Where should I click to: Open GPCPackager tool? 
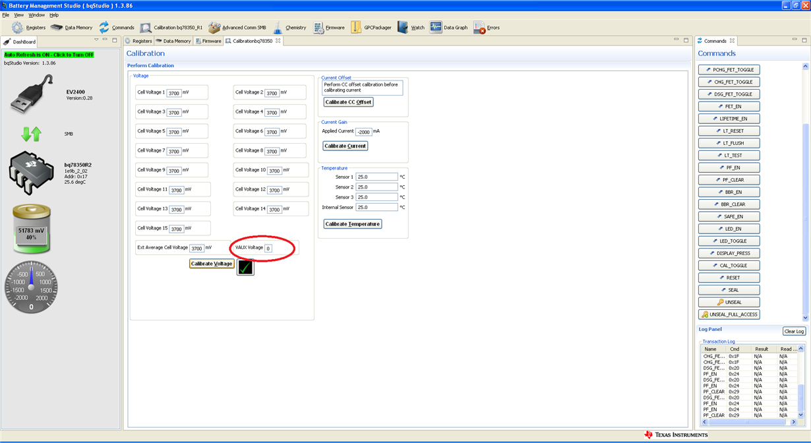click(x=371, y=28)
